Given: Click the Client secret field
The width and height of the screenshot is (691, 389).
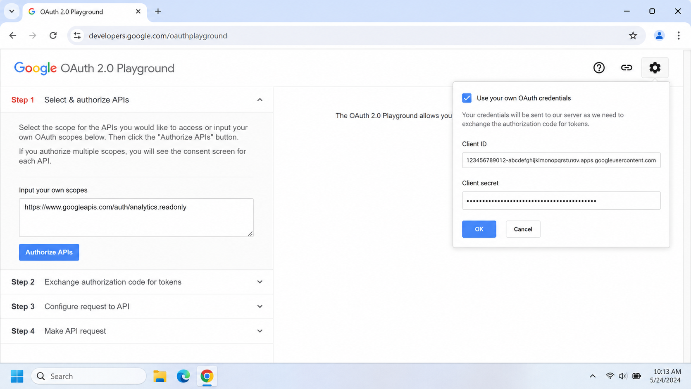Looking at the screenshot, I should [x=561, y=200].
